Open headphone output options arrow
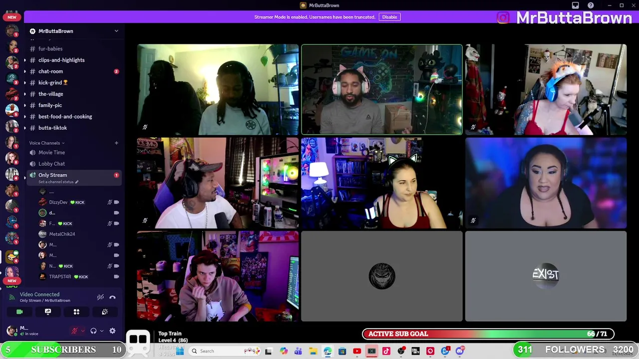 (x=101, y=331)
